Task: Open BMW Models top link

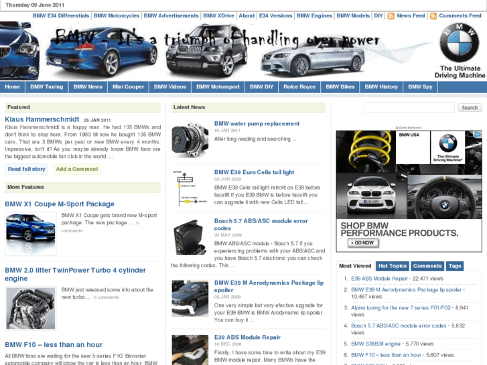Action: [x=353, y=15]
